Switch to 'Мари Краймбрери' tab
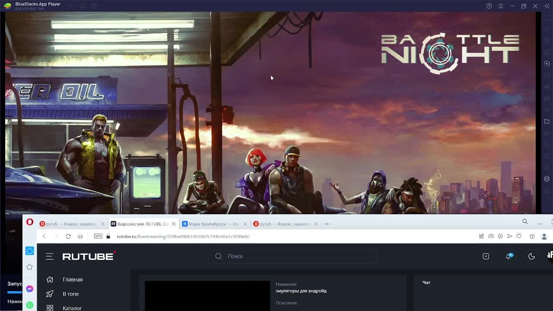 [210, 224]
